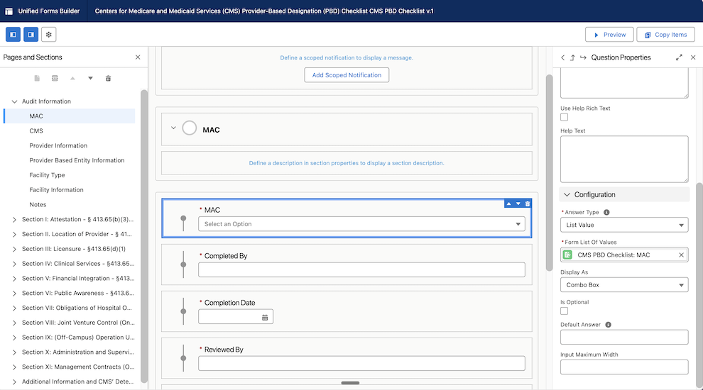
Task: Toggle the right panel layout icon
Action: [31, 35]
